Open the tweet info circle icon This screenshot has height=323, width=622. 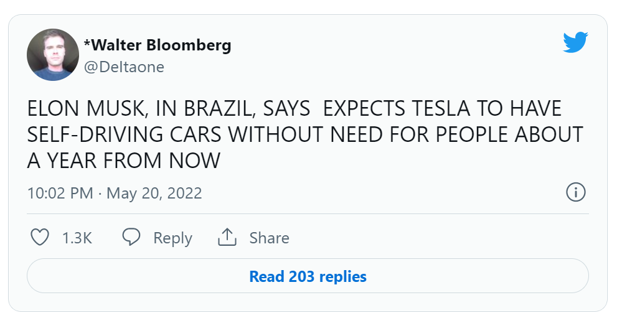click(575, 192)
